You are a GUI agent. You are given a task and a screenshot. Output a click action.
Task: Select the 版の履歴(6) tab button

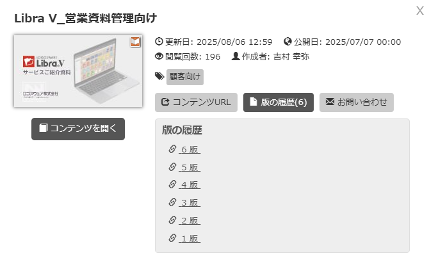(x=279, y=102)
